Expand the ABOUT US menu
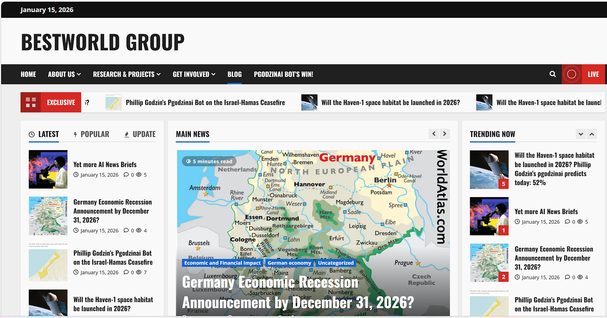 tap(64, 74)
